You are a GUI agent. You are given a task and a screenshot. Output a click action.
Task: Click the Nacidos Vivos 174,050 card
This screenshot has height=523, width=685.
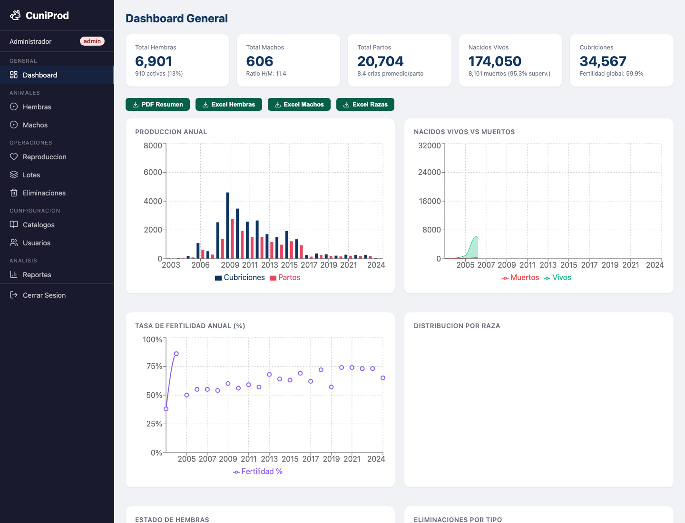[510, 60]
